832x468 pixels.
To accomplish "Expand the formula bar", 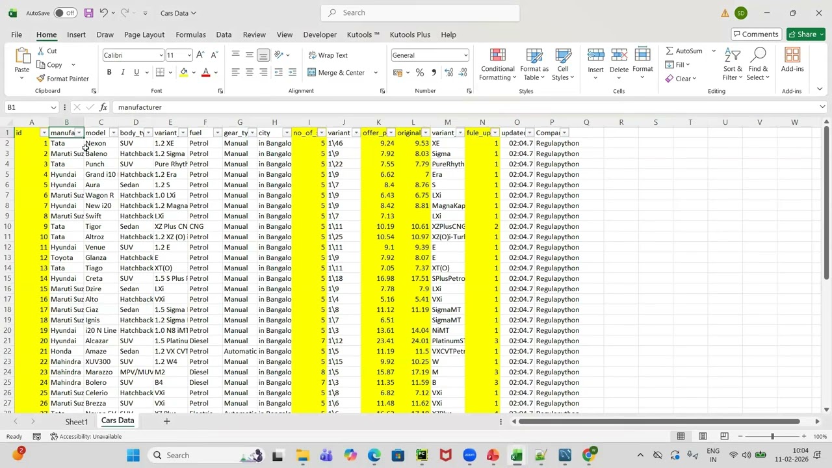I will (822, 107).
